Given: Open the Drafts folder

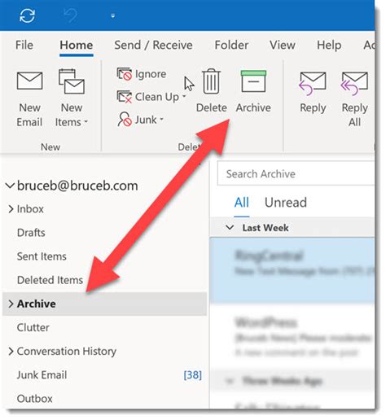Looking at the screenshot, I should [x=31, y=233].
